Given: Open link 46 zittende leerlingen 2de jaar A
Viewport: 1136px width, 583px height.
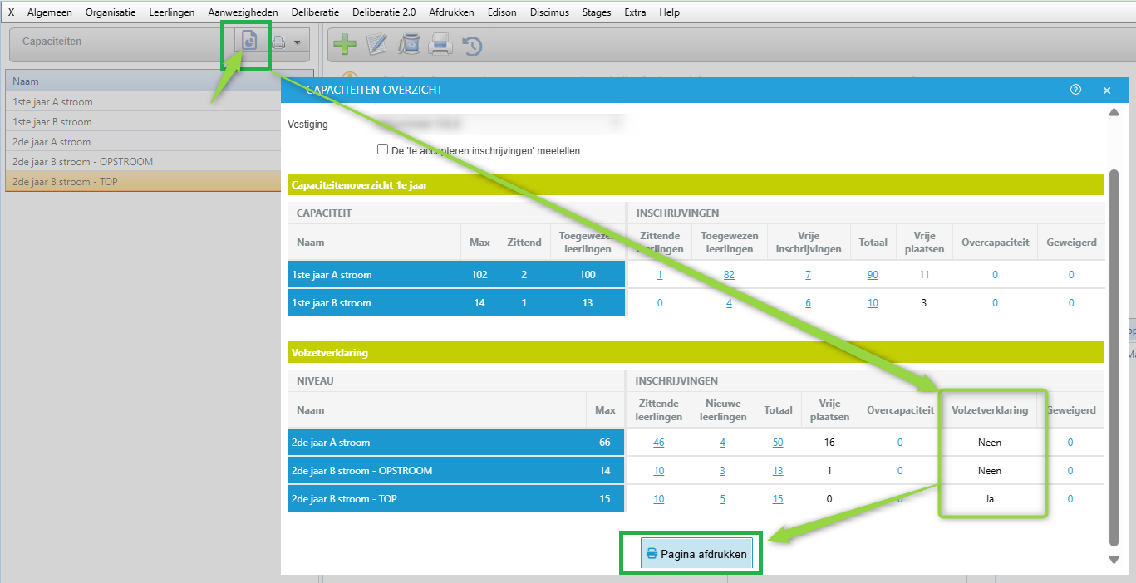Looking at the screenshot, I should (658, 443).
